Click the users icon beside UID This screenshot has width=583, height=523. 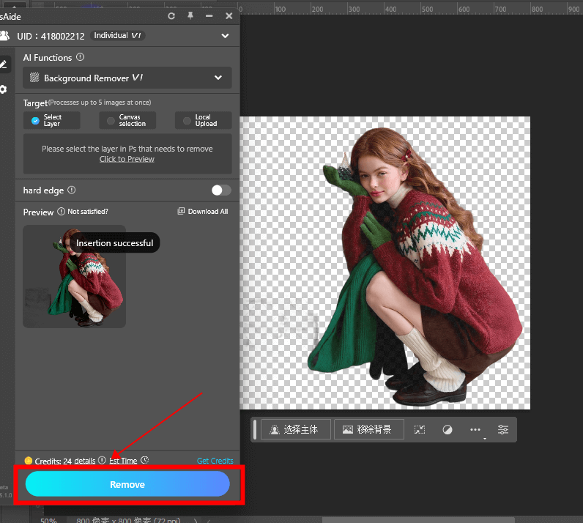(4, 36)
